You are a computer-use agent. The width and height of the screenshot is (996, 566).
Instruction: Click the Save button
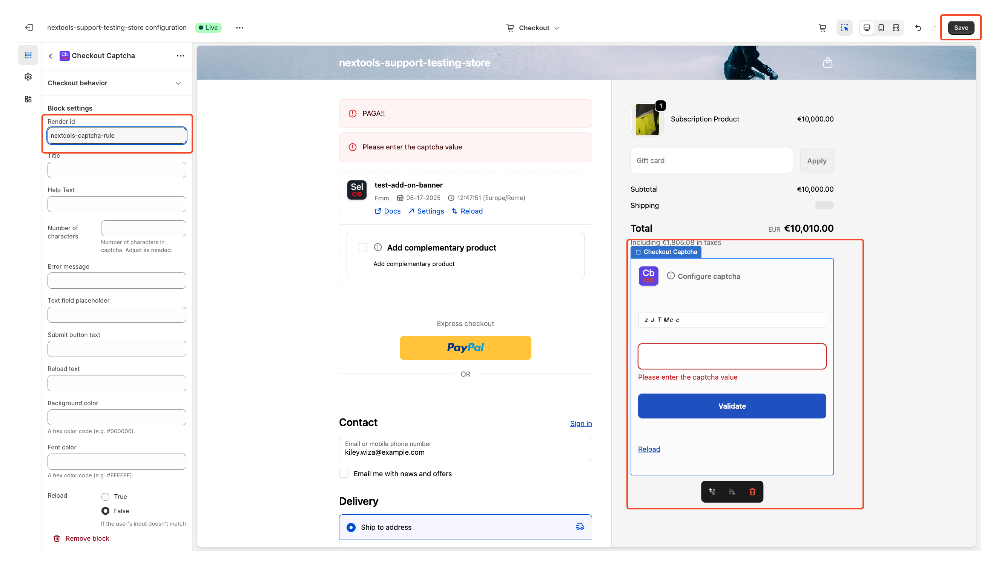click(961, 28)
